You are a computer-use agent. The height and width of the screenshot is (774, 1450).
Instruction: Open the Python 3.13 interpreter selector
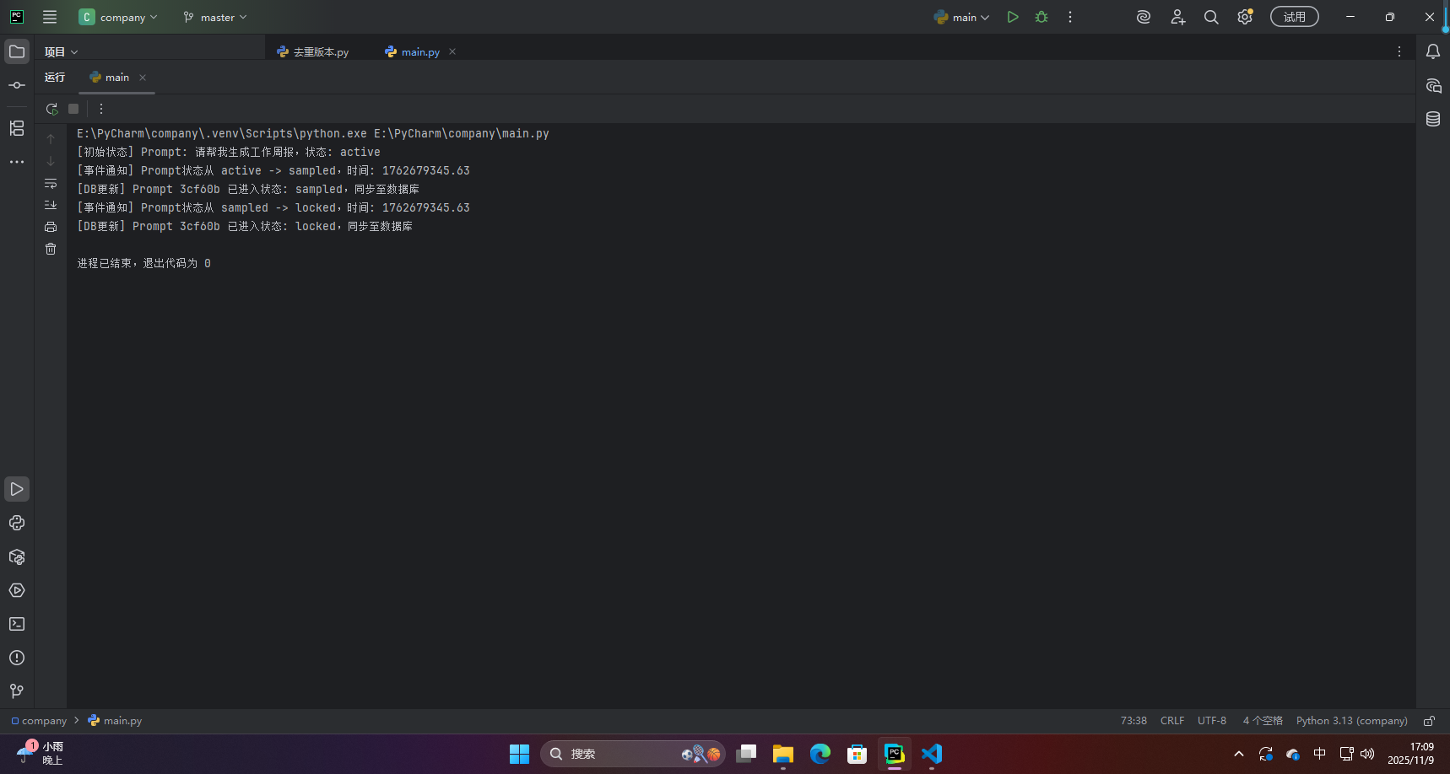click(x=1352, y=721)
